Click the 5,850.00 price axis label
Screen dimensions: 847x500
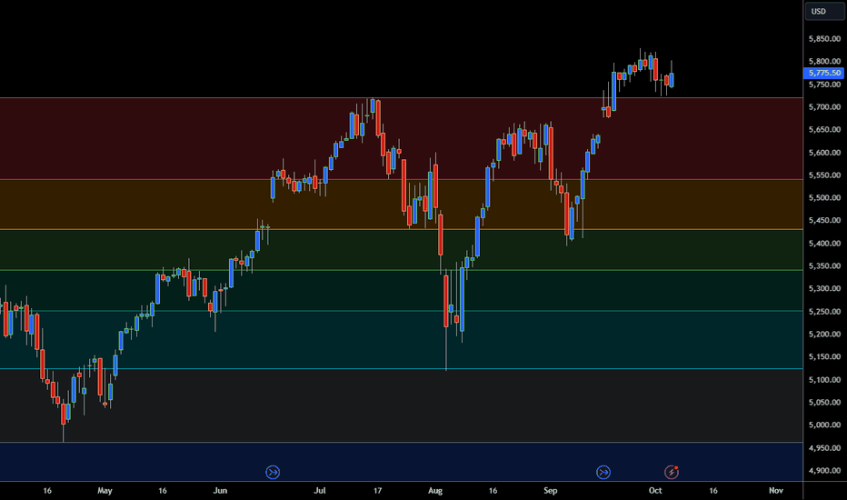click(x=824, y=39)
